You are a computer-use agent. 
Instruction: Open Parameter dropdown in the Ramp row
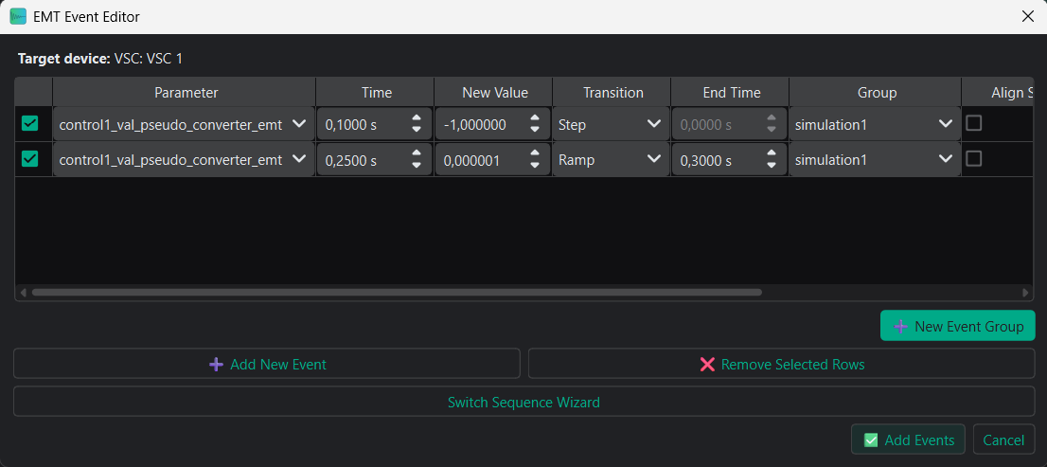pyautogui.click(x=184, y=159)
